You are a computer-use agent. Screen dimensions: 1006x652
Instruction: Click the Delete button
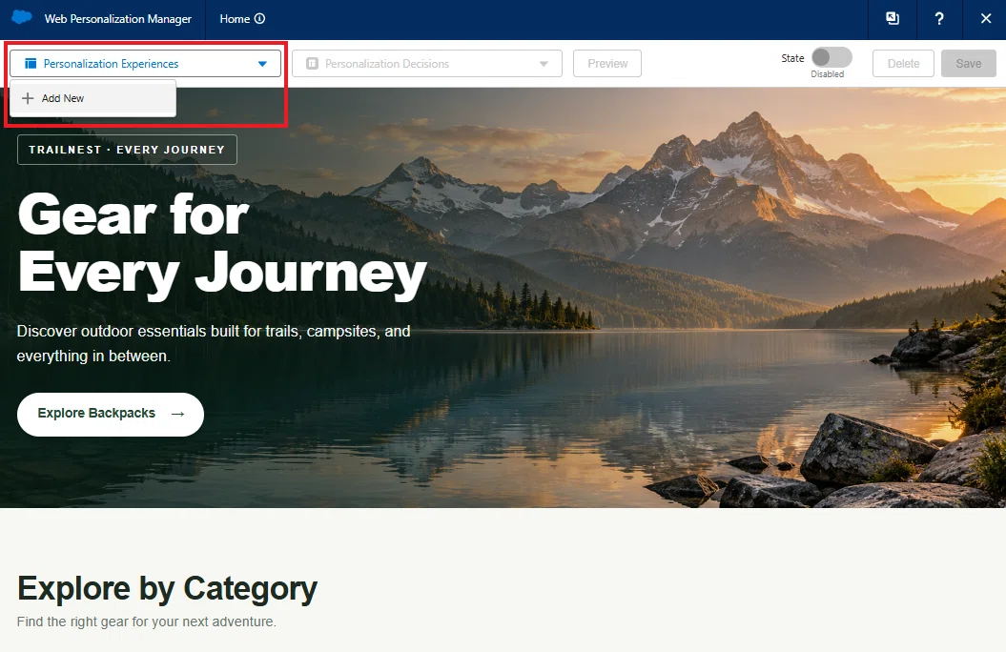coord(903,64)
